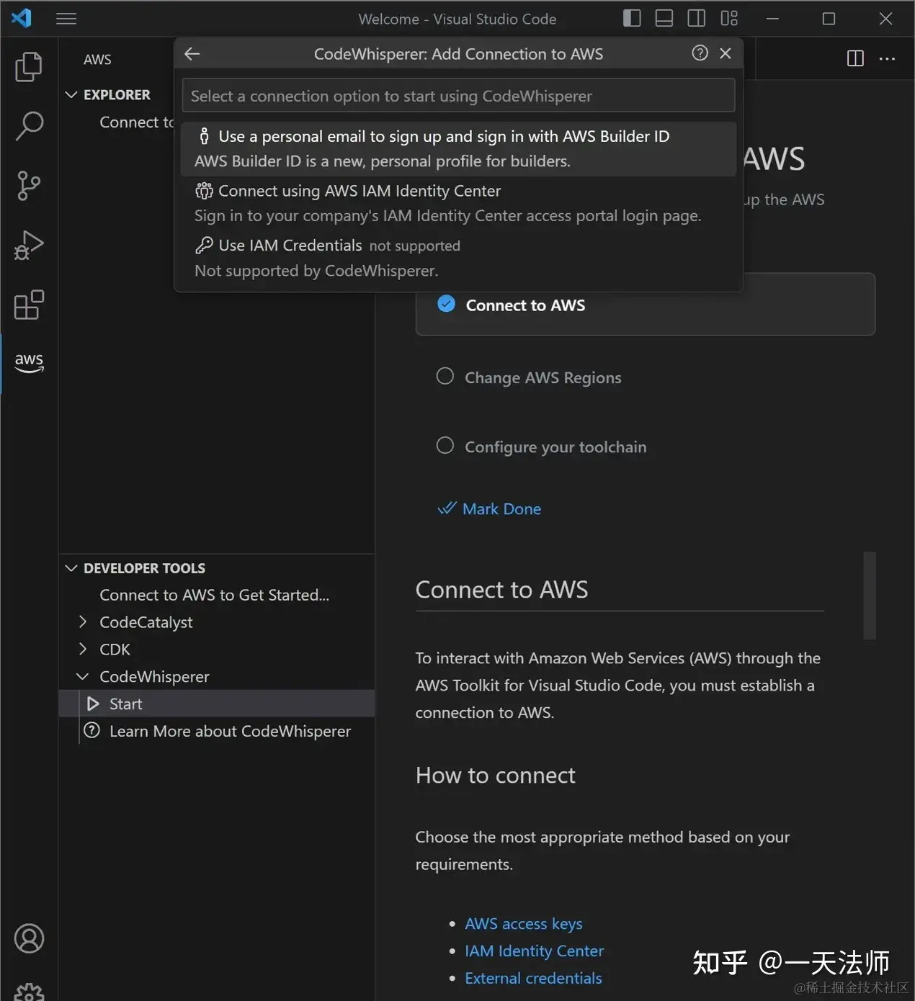Click Connect to AWS to Get Started

(214, 595)
